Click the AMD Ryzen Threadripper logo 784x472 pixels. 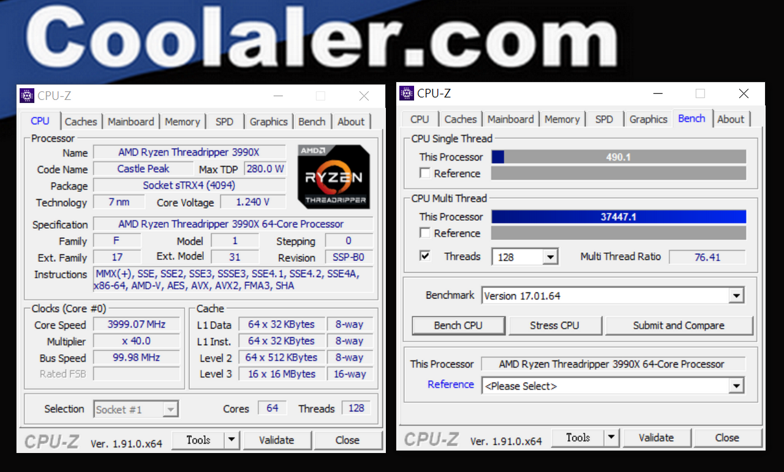(334, 176)
